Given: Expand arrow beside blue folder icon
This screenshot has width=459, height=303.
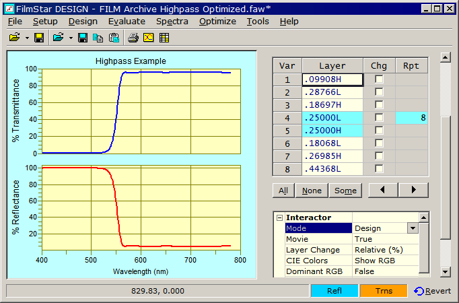Looking at the screenshot, I should pyautogui.click(x=71, y=38).
